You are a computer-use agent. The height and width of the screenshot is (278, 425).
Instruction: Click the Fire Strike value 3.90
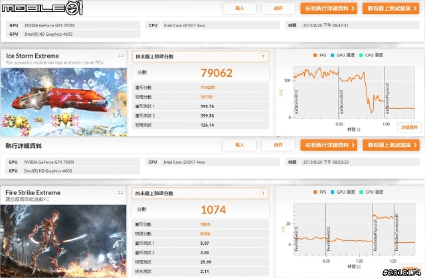pos(205,253)
